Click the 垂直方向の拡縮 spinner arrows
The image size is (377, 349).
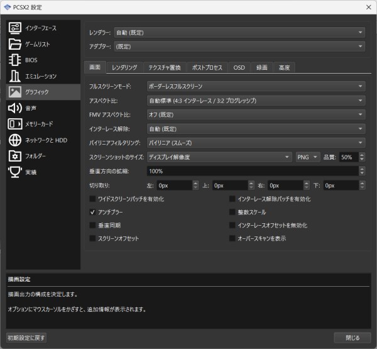362,172
